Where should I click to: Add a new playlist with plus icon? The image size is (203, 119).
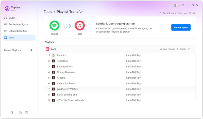(31, 50)
